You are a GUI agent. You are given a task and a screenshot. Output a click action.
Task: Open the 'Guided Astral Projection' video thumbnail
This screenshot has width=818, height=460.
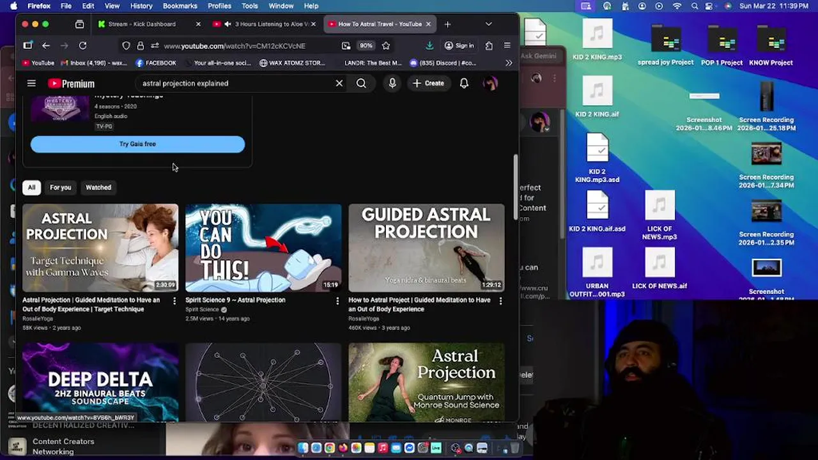click(x=426, y=248)
